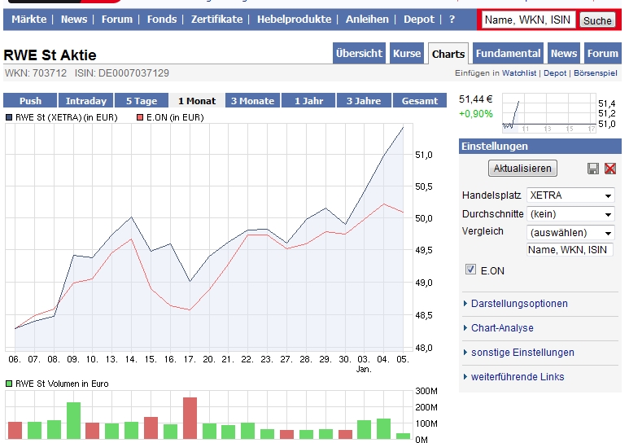
Task: Click the Suche button
Action: [597, 20]
